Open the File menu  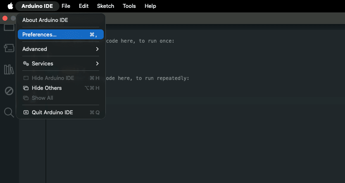click(66, 6)
